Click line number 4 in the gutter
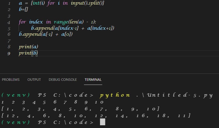 pyautogui.click(x=9, y=22)
